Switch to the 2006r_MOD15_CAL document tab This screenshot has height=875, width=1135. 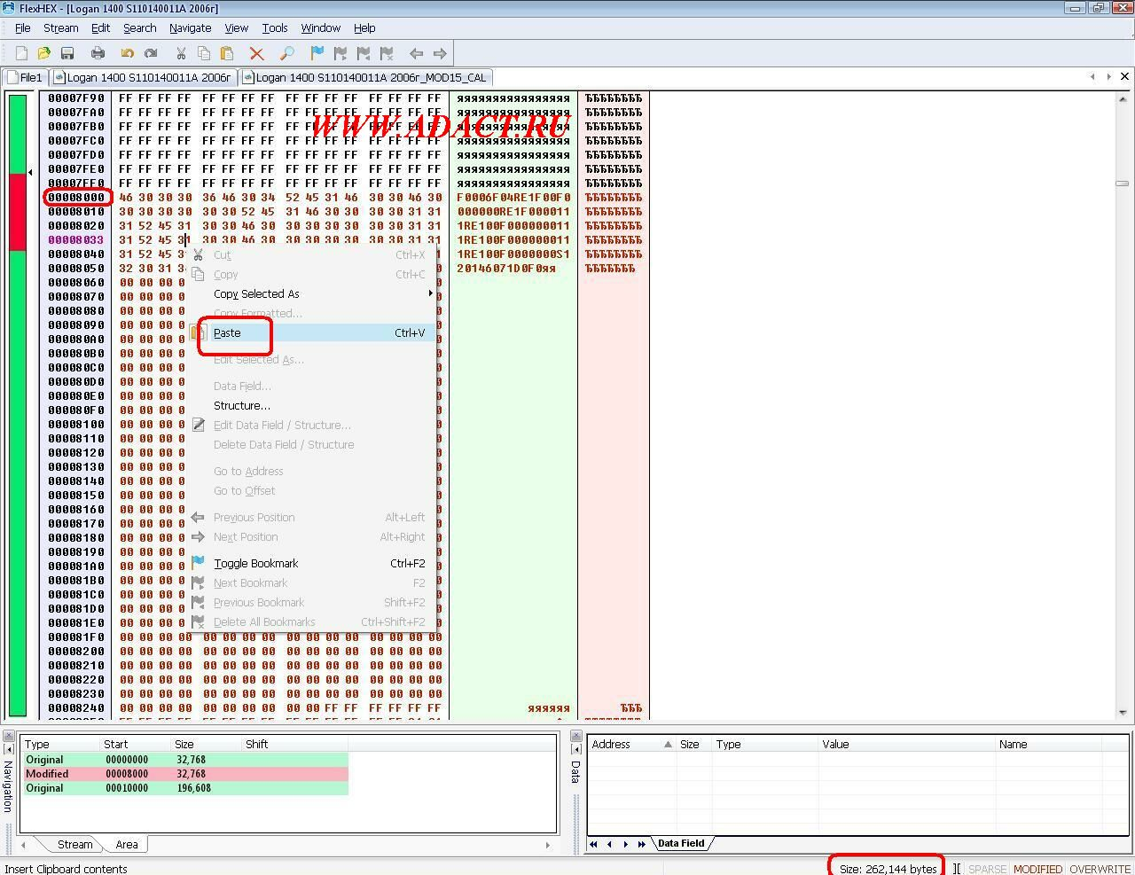click(364, 77)
